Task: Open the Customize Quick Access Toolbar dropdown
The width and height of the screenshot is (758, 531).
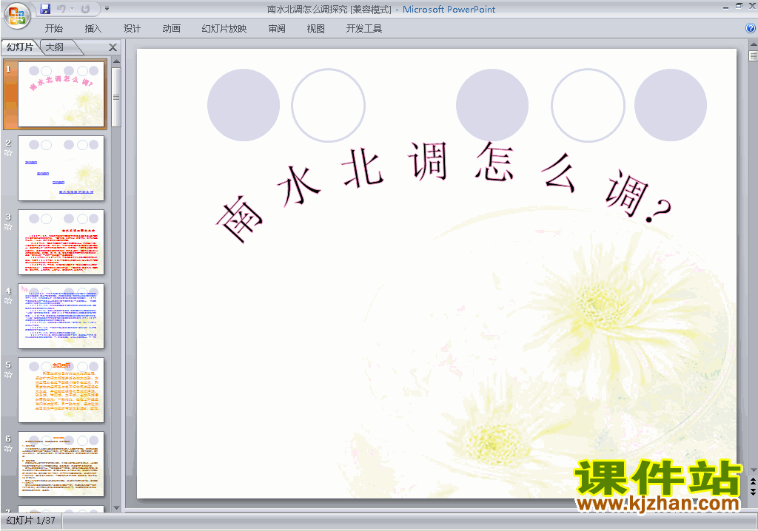Action: (x=107, y=9)
